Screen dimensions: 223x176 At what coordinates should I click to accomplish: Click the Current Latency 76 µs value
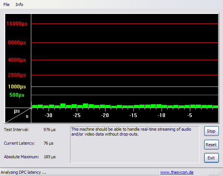pyautogui.click(x=48, y=143)
